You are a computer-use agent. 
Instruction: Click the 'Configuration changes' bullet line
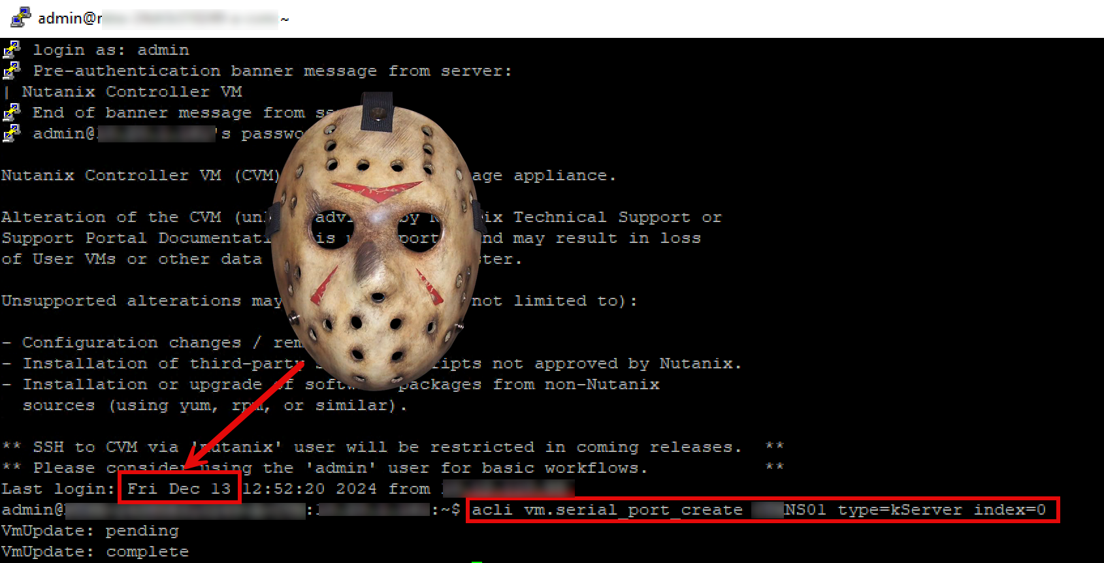pyautogui.click(x=131, y=342)
